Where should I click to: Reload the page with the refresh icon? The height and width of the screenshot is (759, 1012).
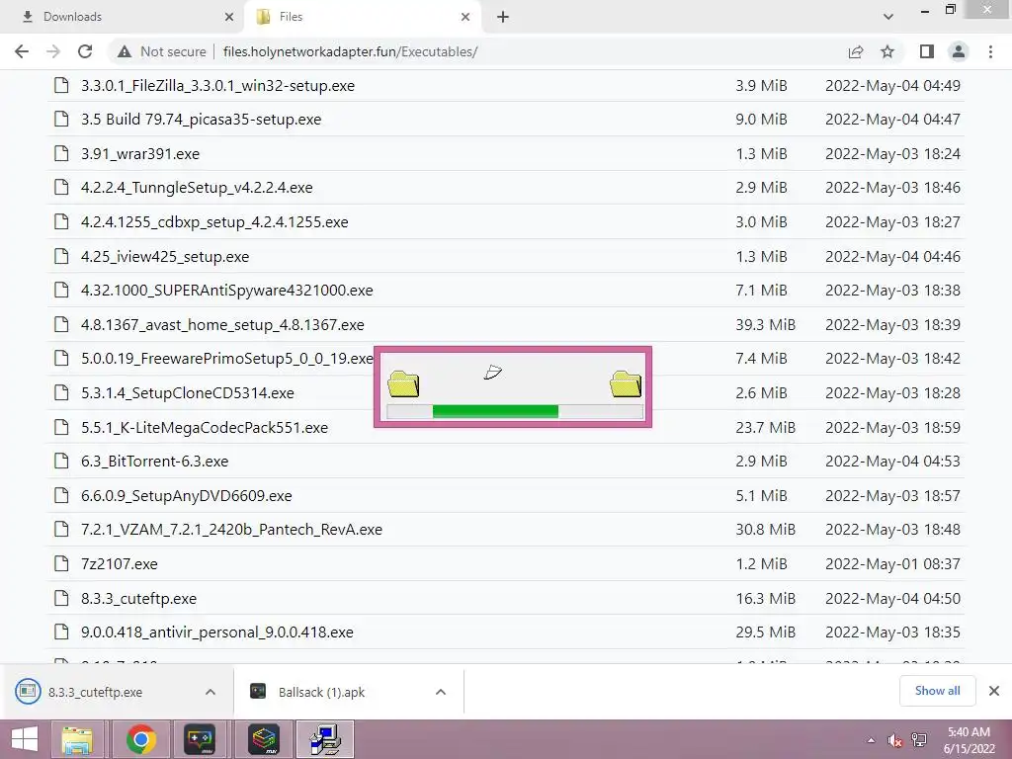85,51
